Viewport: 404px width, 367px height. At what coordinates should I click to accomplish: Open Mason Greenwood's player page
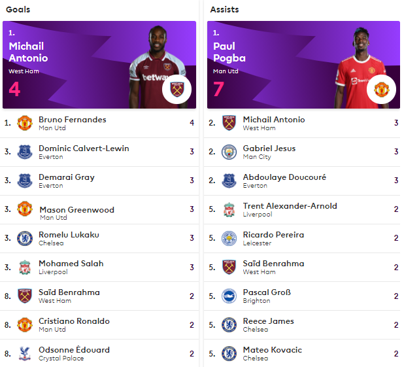(x=76, y=210)
